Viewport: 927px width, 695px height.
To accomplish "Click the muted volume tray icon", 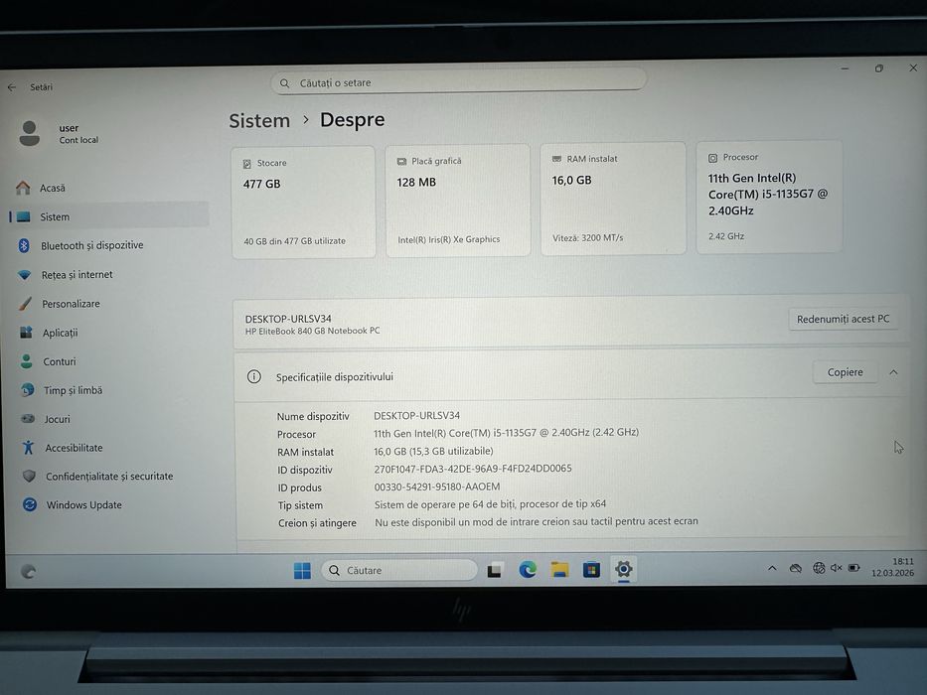I will pos(836,568).
